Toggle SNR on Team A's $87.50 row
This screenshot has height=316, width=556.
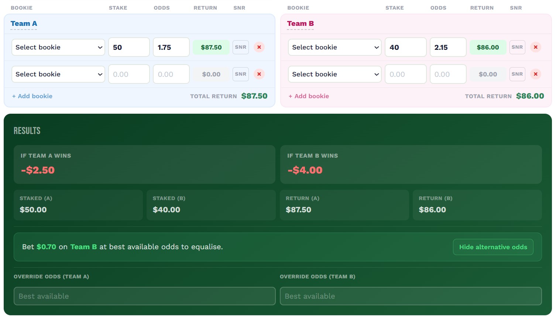(x=241, y=47)
